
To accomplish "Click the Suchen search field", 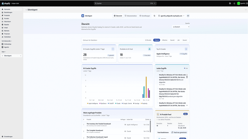I will pos(125,3).
